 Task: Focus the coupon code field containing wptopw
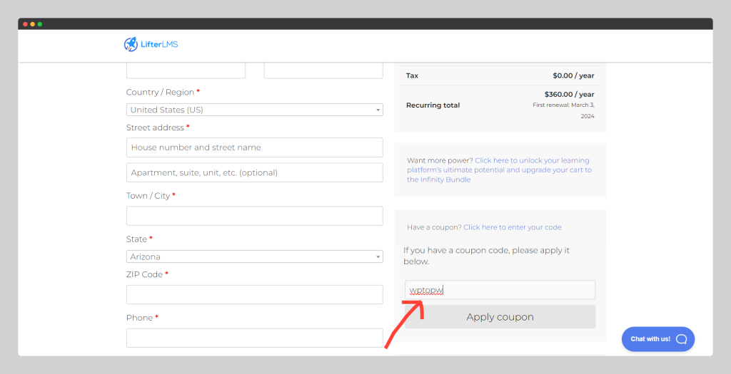point(500,290)
